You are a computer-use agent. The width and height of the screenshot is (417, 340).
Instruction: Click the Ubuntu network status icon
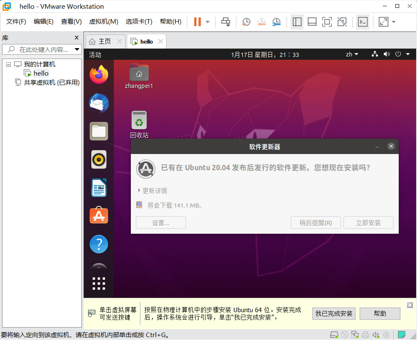375,54
